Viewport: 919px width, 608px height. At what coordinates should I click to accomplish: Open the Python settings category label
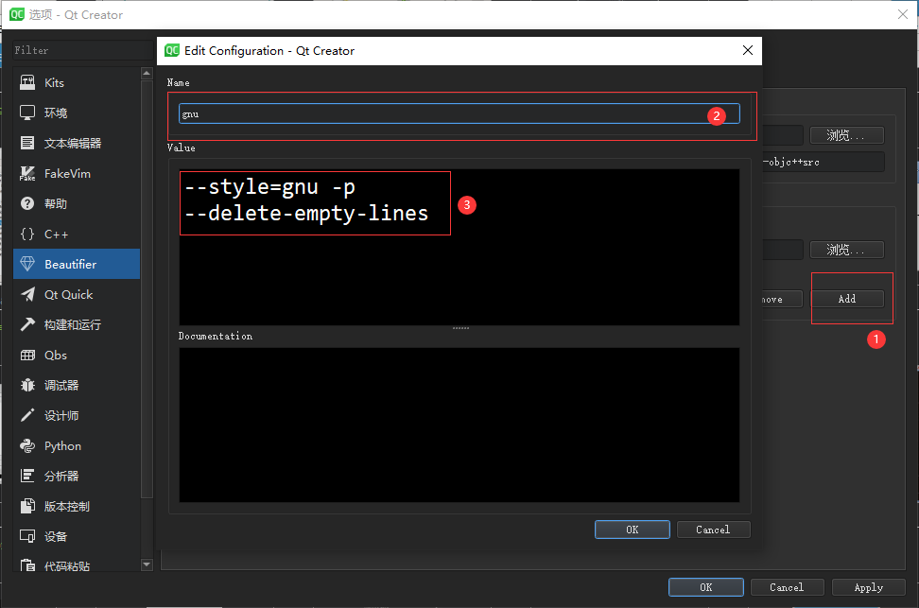(62, 446)
